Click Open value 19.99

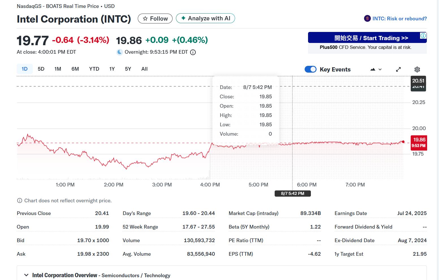click(102, 227)
